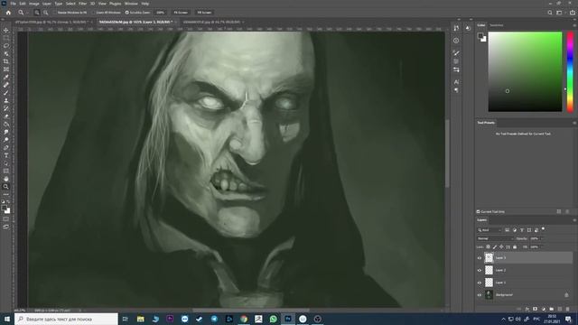Select the Frame tool
This screenshot has width=578, height=325.
pos(6,70)
